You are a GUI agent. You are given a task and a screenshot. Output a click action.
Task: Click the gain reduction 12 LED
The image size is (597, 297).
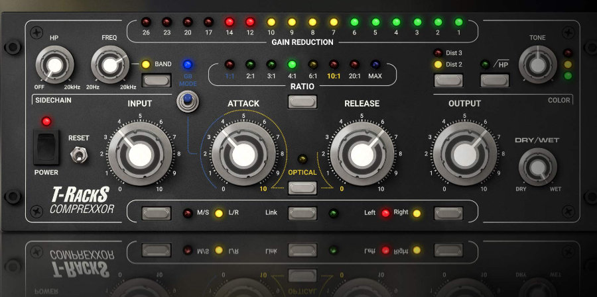(x=250, y=22)
